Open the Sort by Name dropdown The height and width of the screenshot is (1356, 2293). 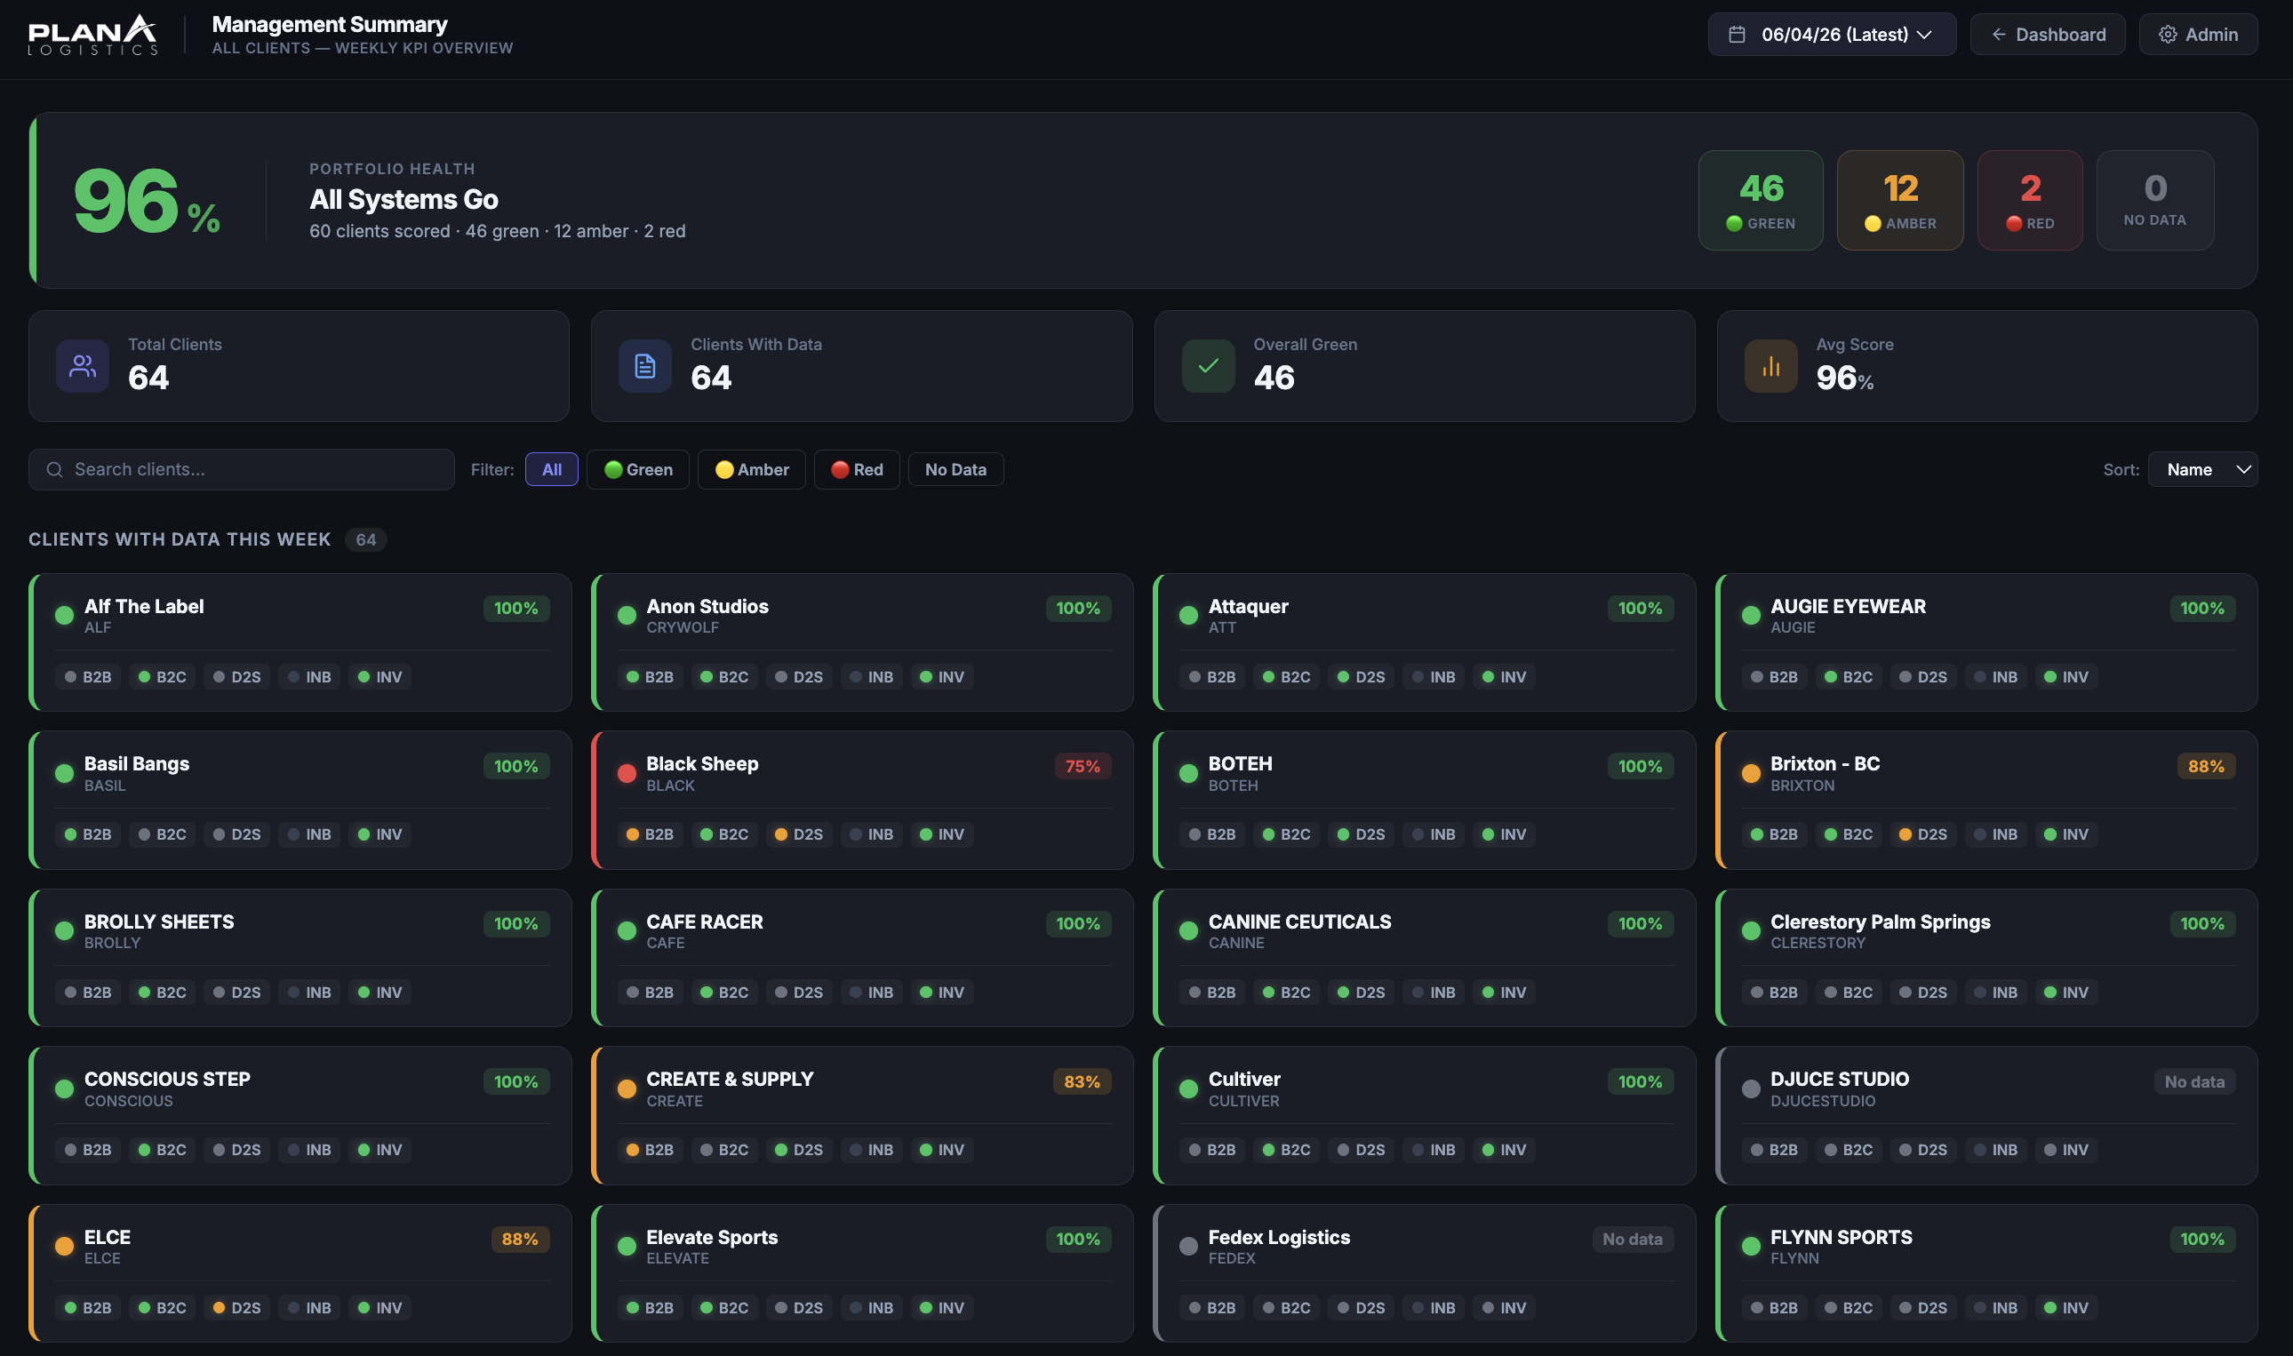(x=2202, y=470)
